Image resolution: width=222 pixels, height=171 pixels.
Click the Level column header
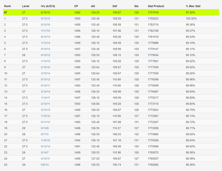pos(26,6)
